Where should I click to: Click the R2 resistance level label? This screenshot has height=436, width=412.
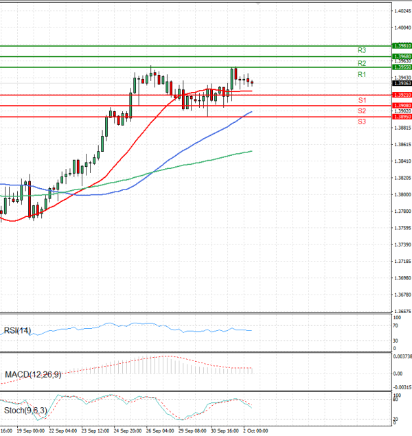click(x=361, y=63)
